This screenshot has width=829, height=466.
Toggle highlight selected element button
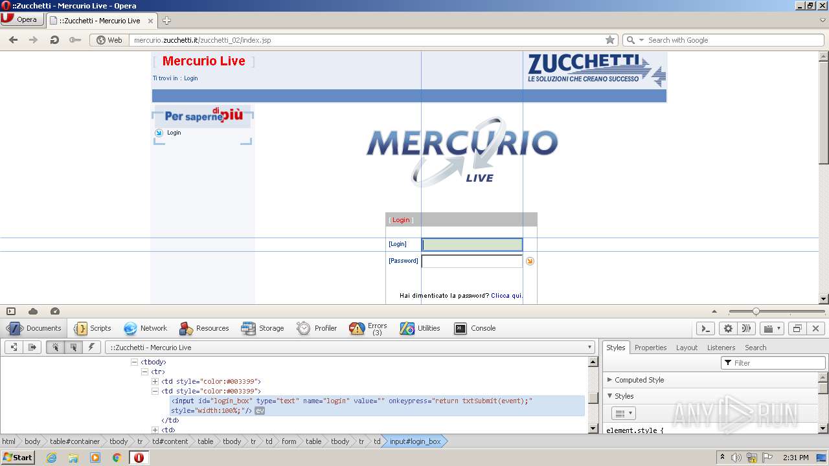click(73, 348)
